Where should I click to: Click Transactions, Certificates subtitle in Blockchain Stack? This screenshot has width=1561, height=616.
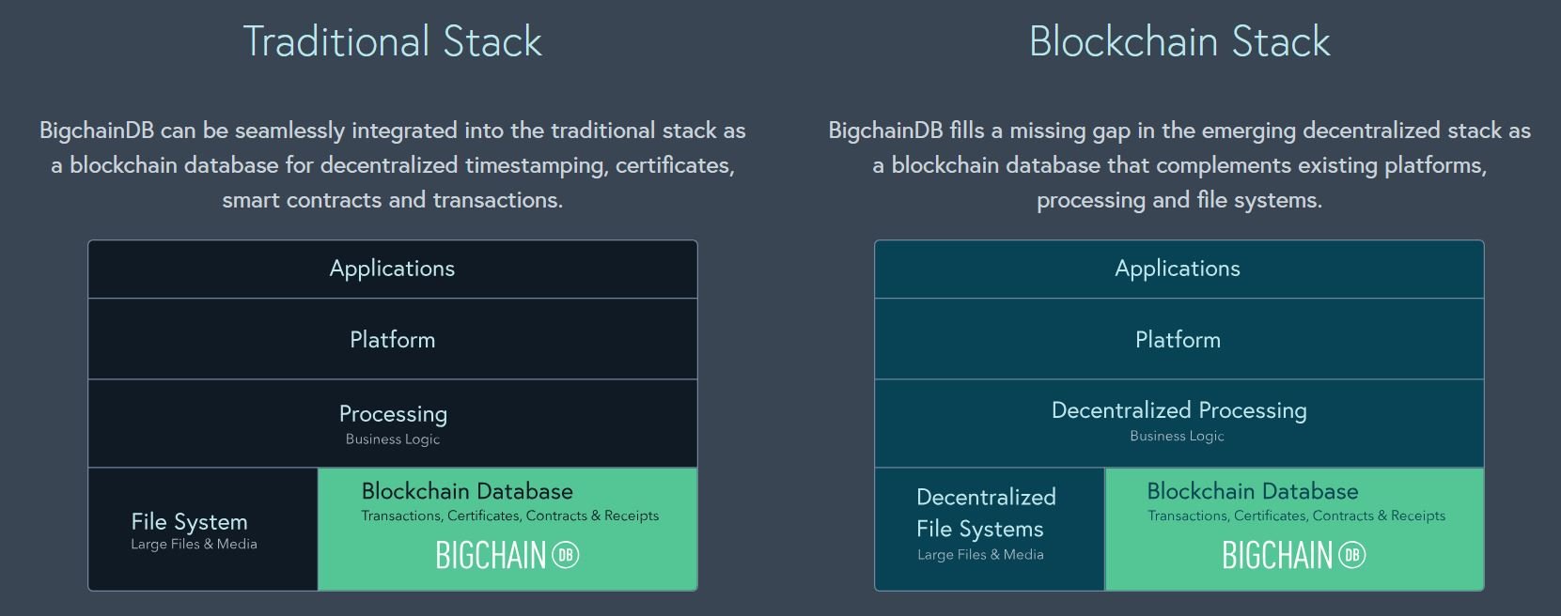click(1296, 516)
